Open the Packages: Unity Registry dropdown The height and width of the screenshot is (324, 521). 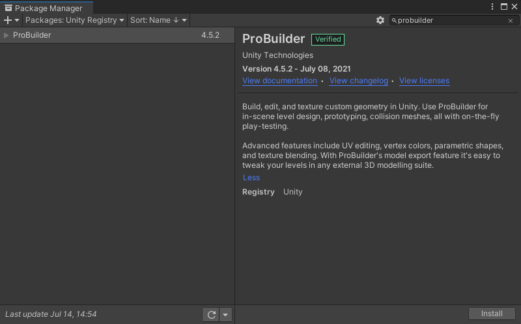pos(74,20)
